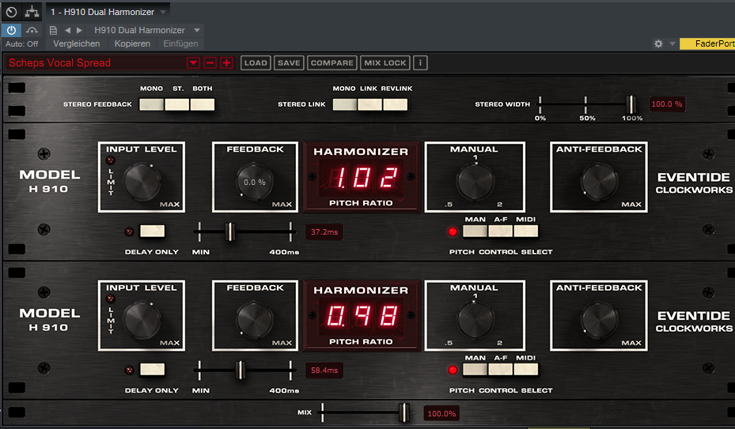Select MONO stereo link switch

coord(344,104)
